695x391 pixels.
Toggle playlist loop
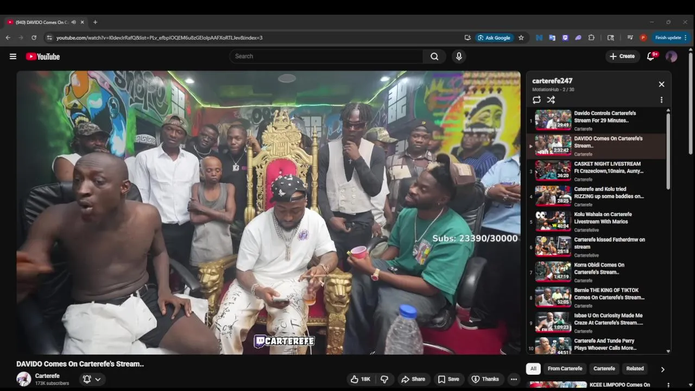coord(536,100)
